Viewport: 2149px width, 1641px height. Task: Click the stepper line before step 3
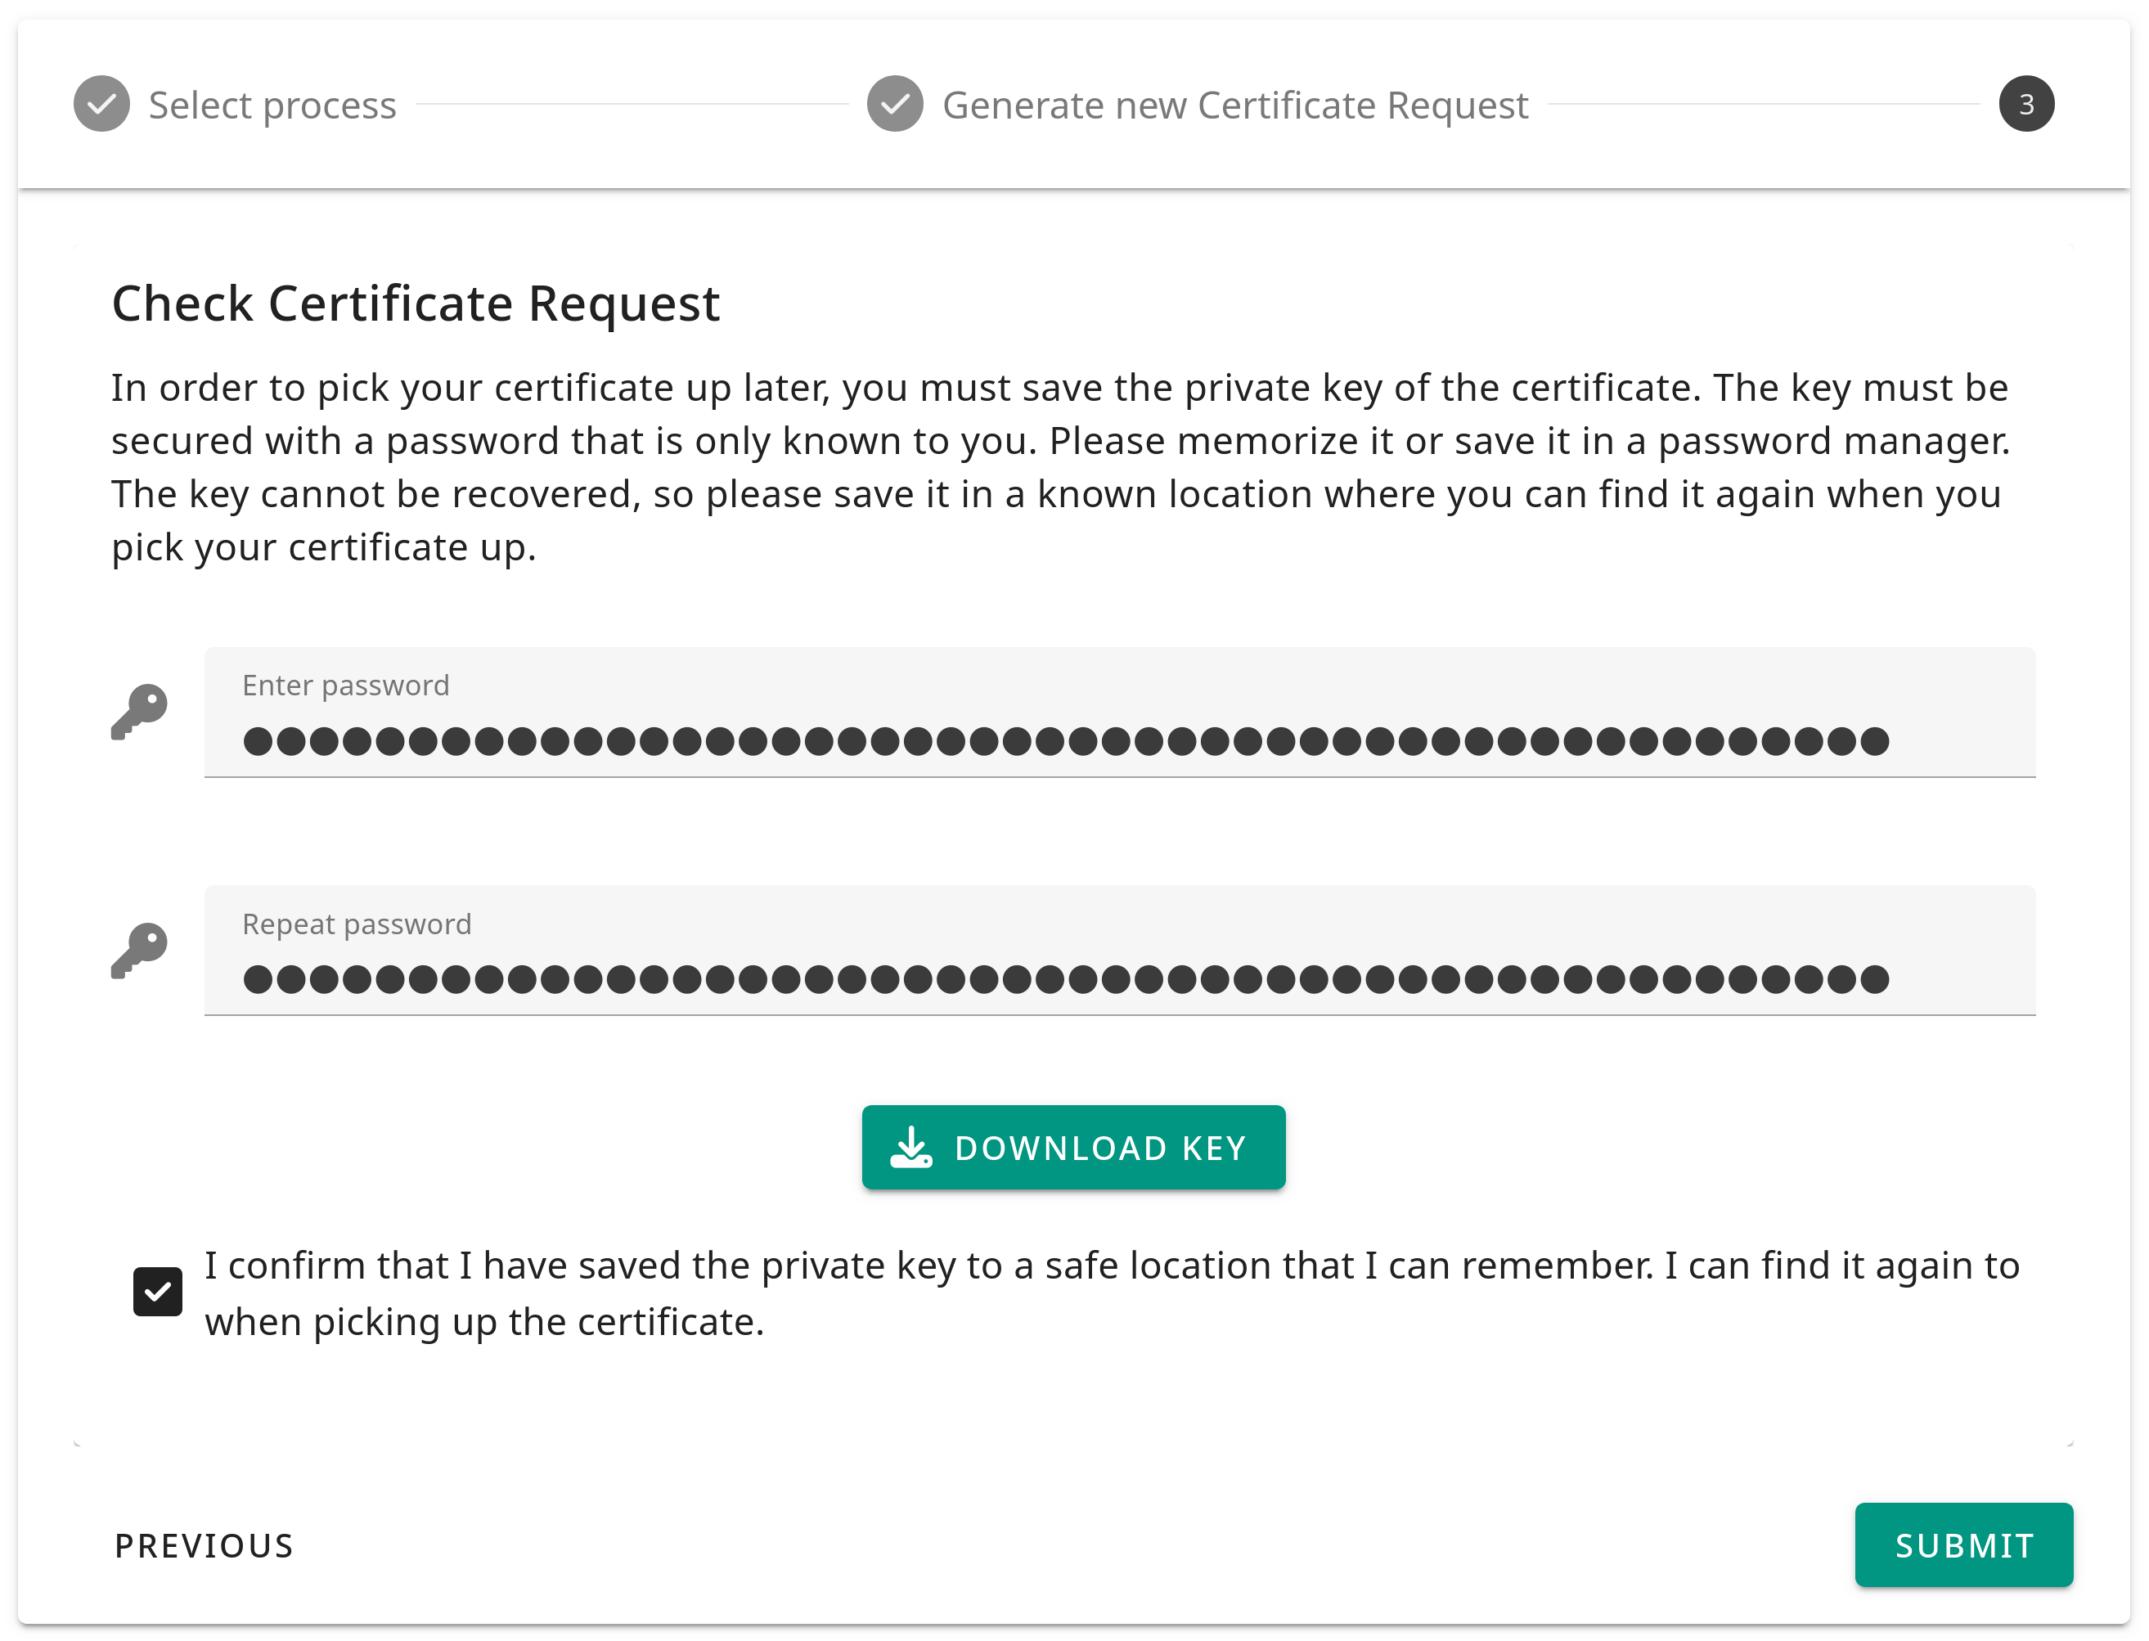(x=1763, y=104)
